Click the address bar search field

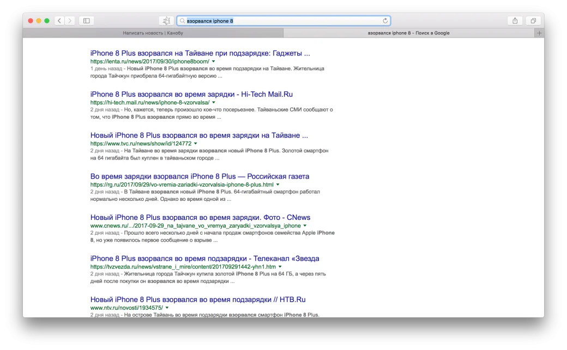tap(284, 21)
